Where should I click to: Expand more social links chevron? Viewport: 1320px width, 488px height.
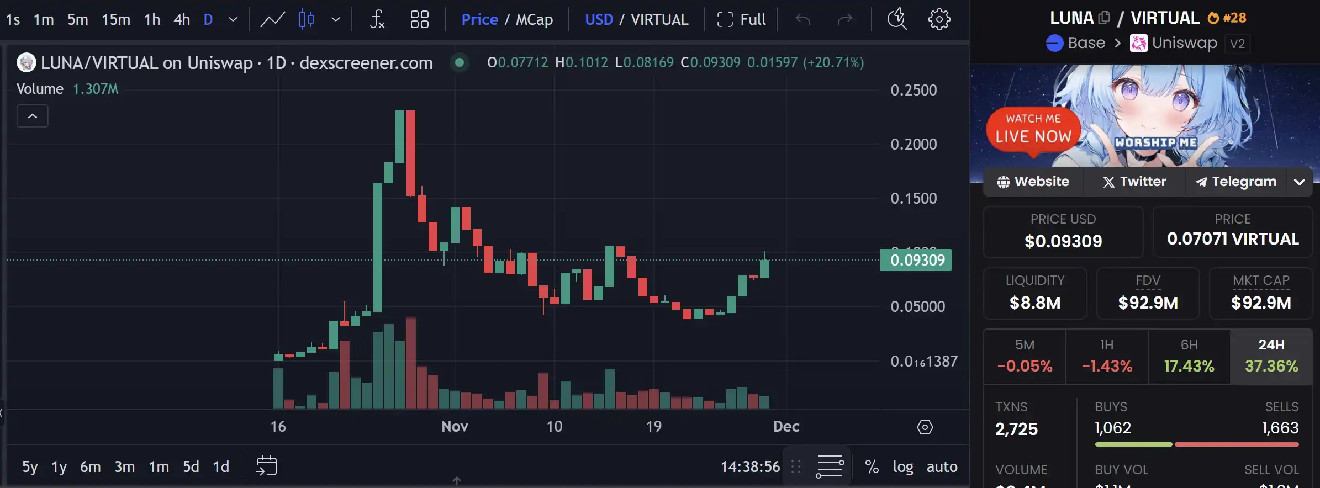click(x=1300, y=182)
